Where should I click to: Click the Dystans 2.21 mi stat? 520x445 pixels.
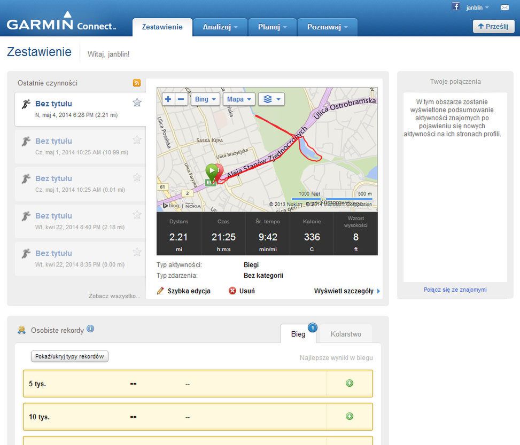coord(178,234)
